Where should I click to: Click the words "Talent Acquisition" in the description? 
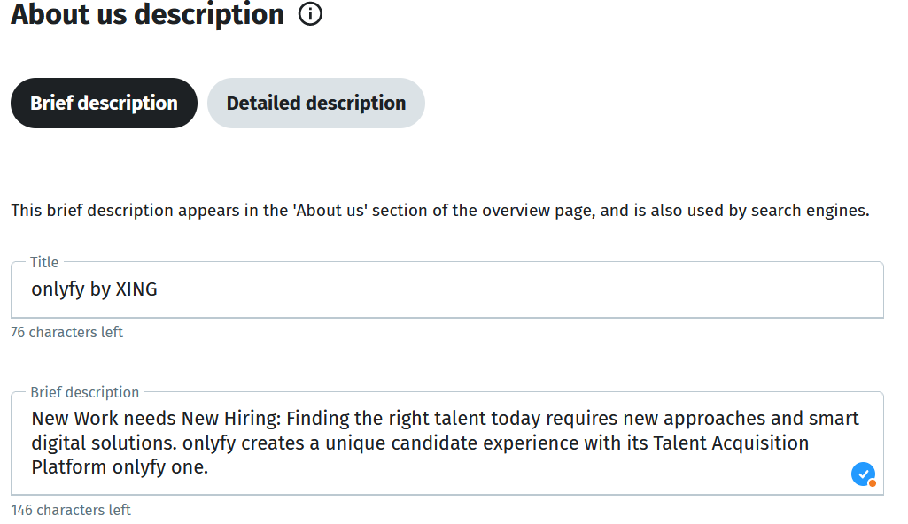[732, 443]
